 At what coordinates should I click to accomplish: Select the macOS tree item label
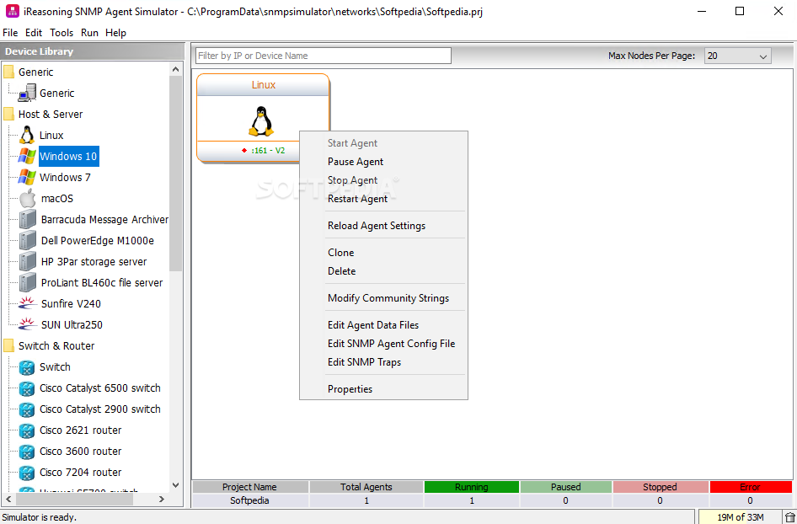57,199
